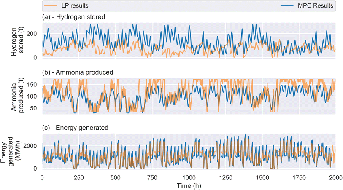Click the 250 tick on time axis
The image size is (343, 190).
point(79,178)
